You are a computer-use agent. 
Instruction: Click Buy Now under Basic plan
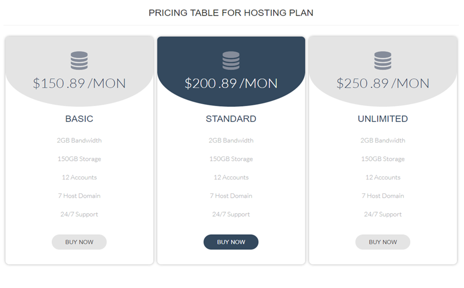79,242
